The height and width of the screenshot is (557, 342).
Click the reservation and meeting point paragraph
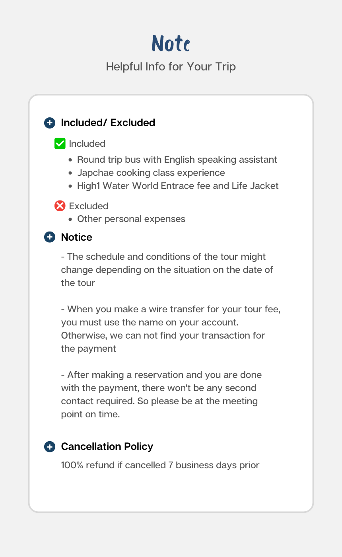pyautogui.click(x=161, y=394)
